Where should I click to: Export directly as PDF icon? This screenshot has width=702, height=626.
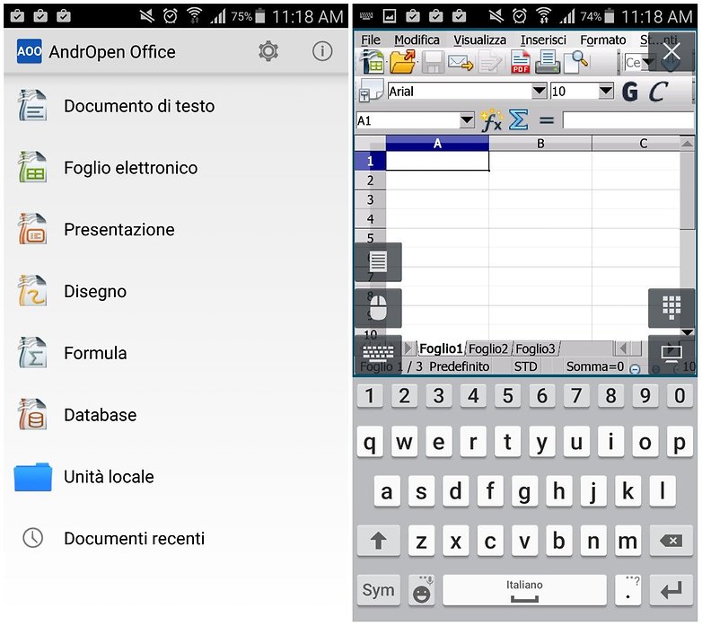click(x=521, y=62)
